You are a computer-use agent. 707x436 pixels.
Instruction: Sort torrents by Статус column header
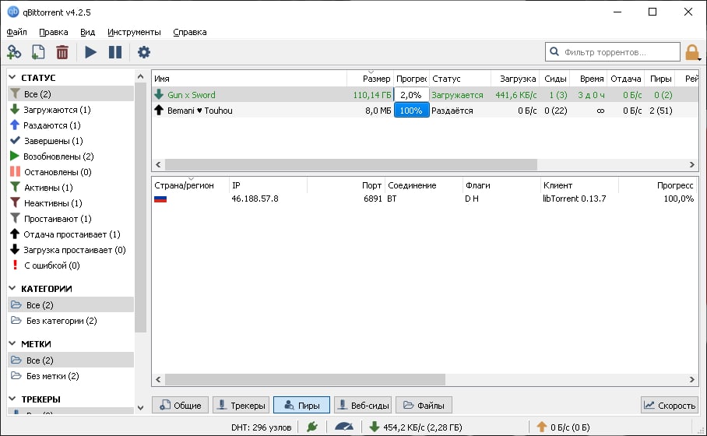460,79
